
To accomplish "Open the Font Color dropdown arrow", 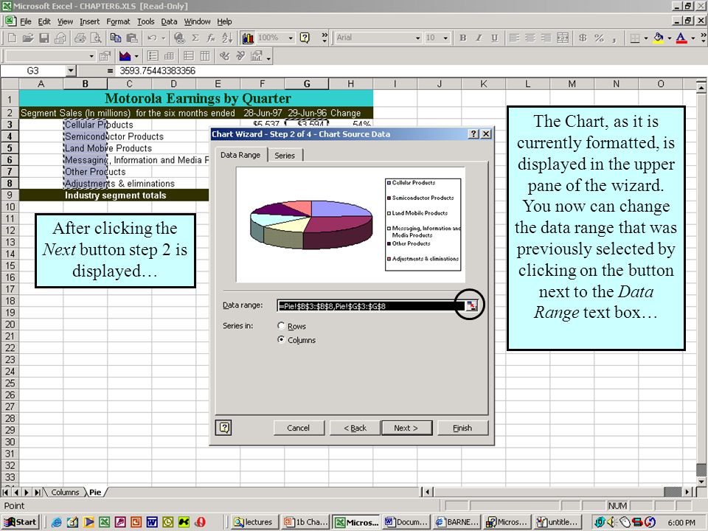I will coord(693,38).
